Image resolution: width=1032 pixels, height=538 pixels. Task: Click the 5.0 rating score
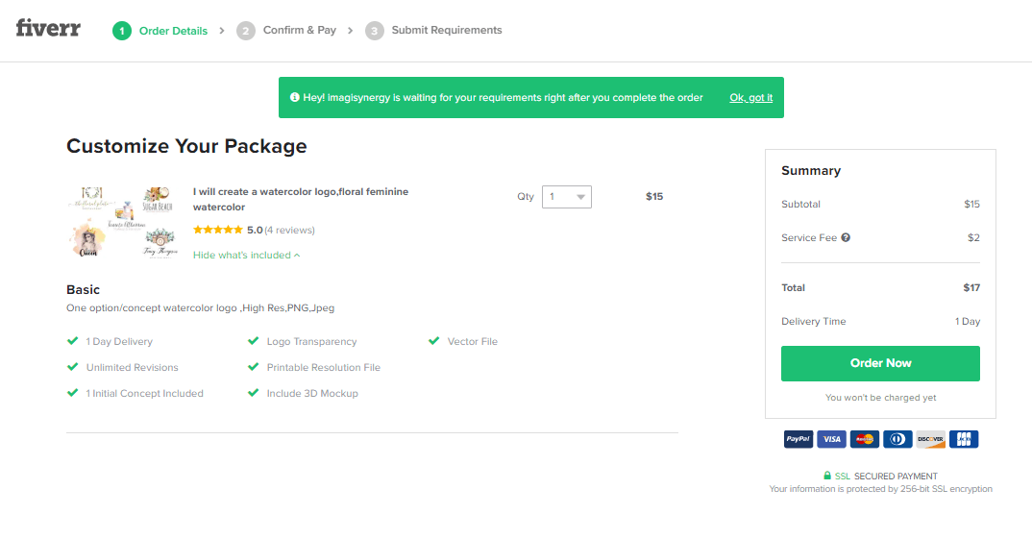pos(255,231)
